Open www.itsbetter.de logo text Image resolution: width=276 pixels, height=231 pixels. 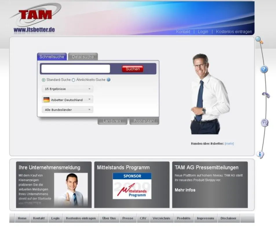[34, 30]
